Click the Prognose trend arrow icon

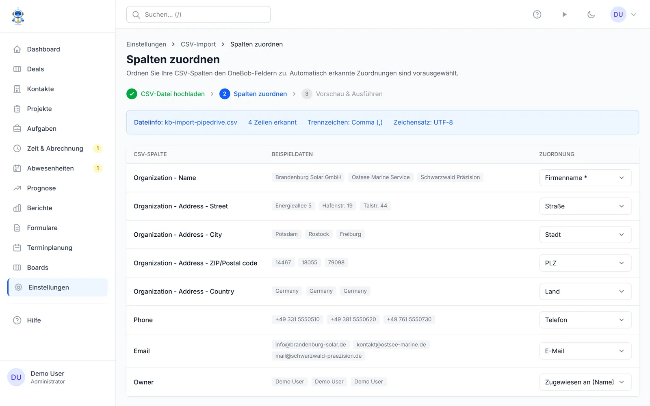[17, 188]
